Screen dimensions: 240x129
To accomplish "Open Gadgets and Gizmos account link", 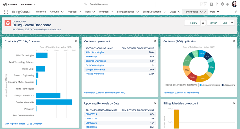I will (95, 70).
